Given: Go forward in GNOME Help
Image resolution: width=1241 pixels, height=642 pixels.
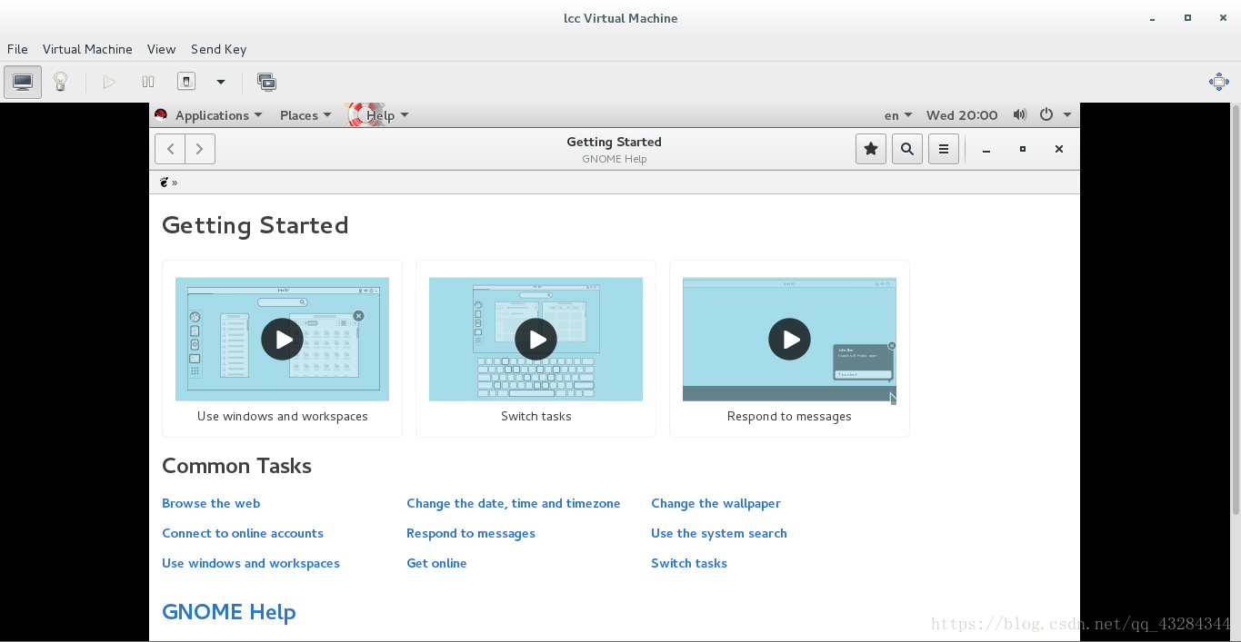Looking at the screenshot, I should pos(200,149).
